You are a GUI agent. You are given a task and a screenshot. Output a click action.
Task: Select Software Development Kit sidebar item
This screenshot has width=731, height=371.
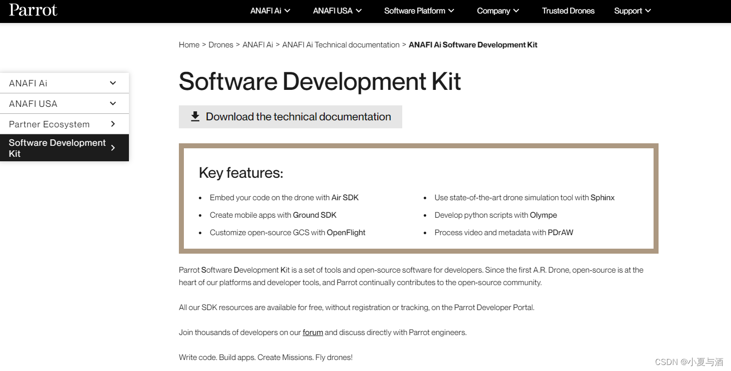point(64,148)
